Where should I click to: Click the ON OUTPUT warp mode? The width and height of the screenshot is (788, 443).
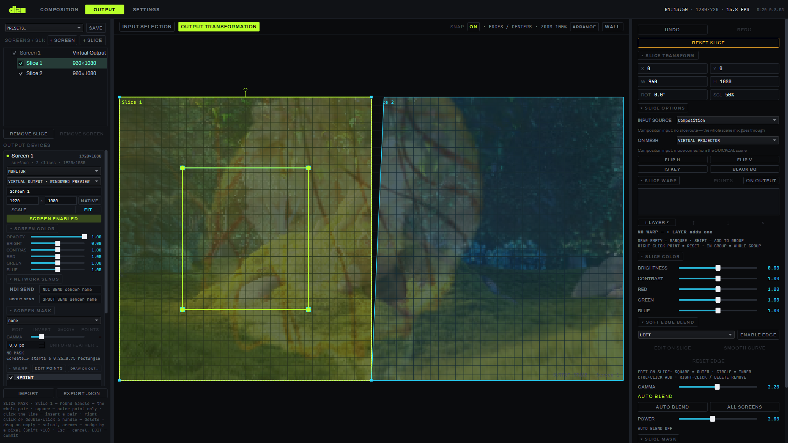coord(761,180)
